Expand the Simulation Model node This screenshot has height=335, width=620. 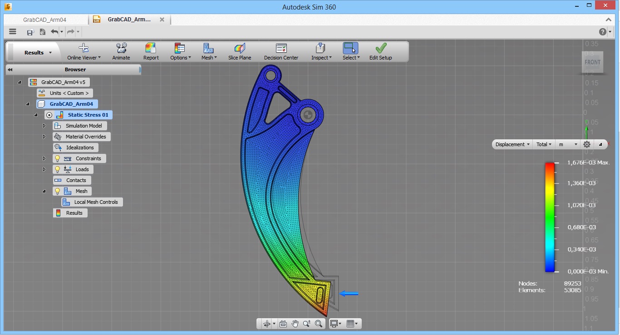pos(44,126)
